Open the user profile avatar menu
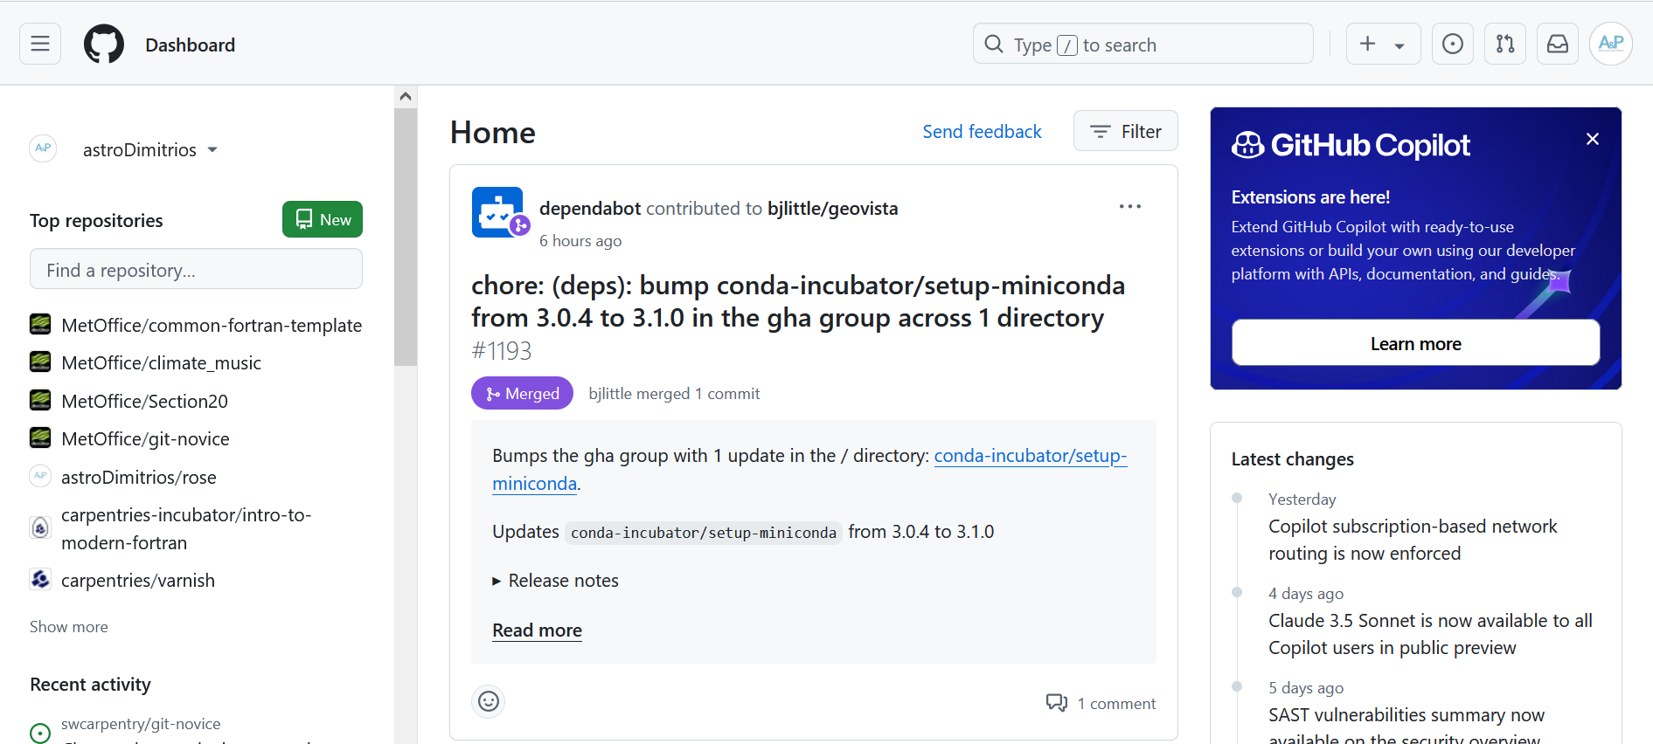1653x744 pixels. pyautogui.click(x=1610, y=44)
